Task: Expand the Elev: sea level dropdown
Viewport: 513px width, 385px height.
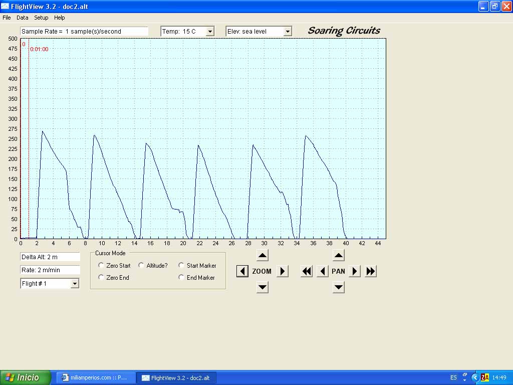Action: point(288,32)
